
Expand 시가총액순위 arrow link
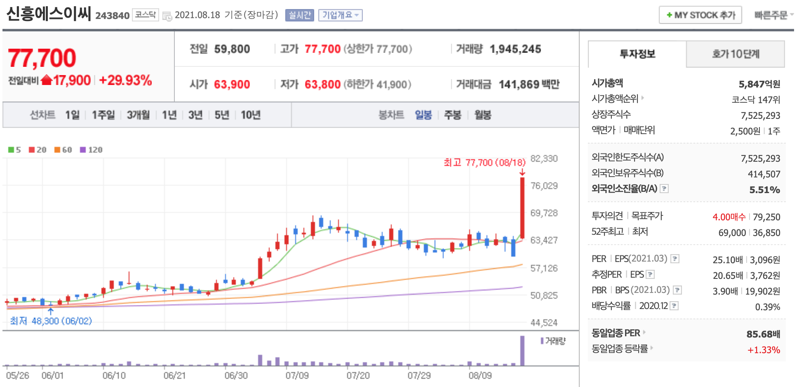642,98
